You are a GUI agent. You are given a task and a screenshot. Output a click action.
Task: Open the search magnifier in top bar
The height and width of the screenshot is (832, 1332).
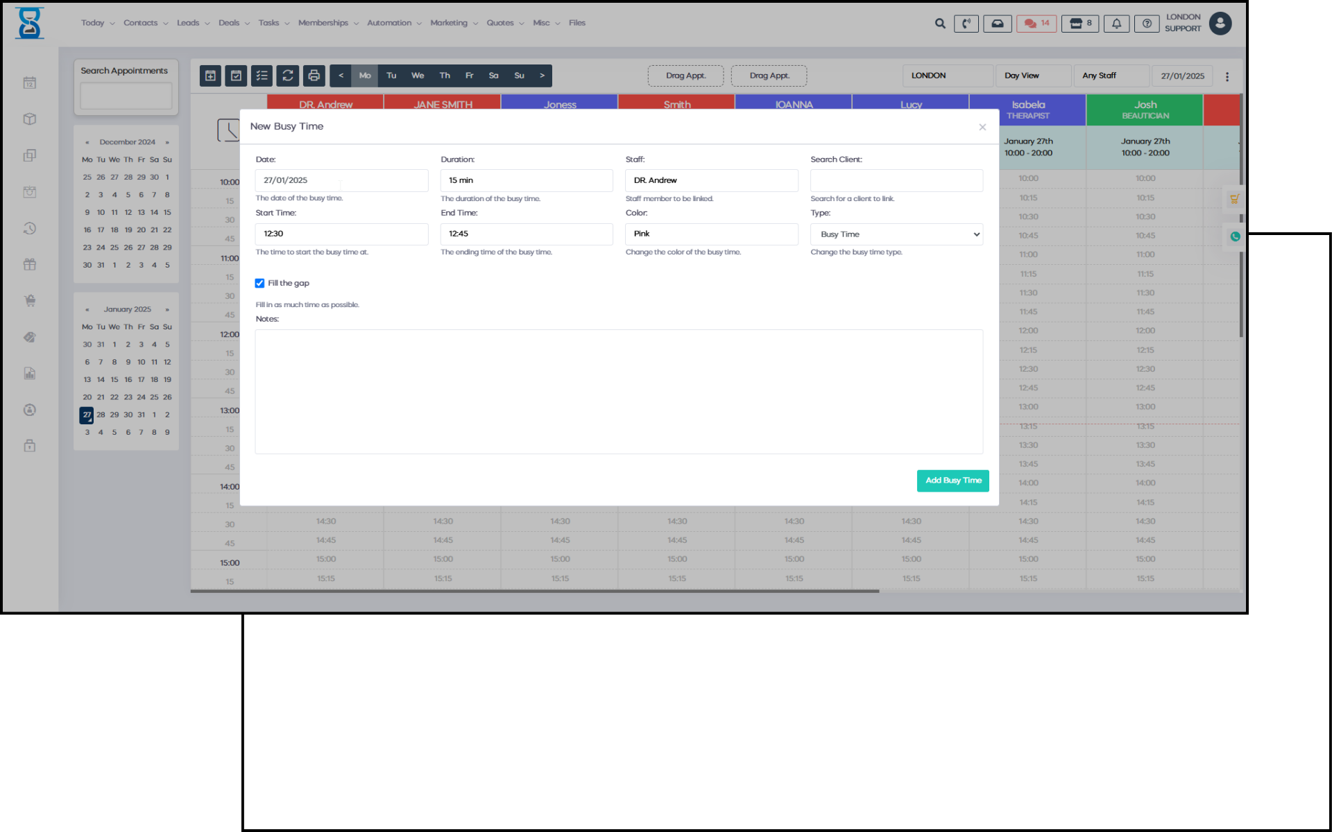click(x=940, y=24)
